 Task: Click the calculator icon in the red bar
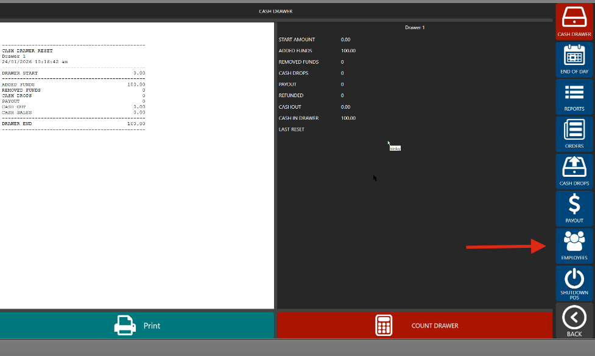384,326
